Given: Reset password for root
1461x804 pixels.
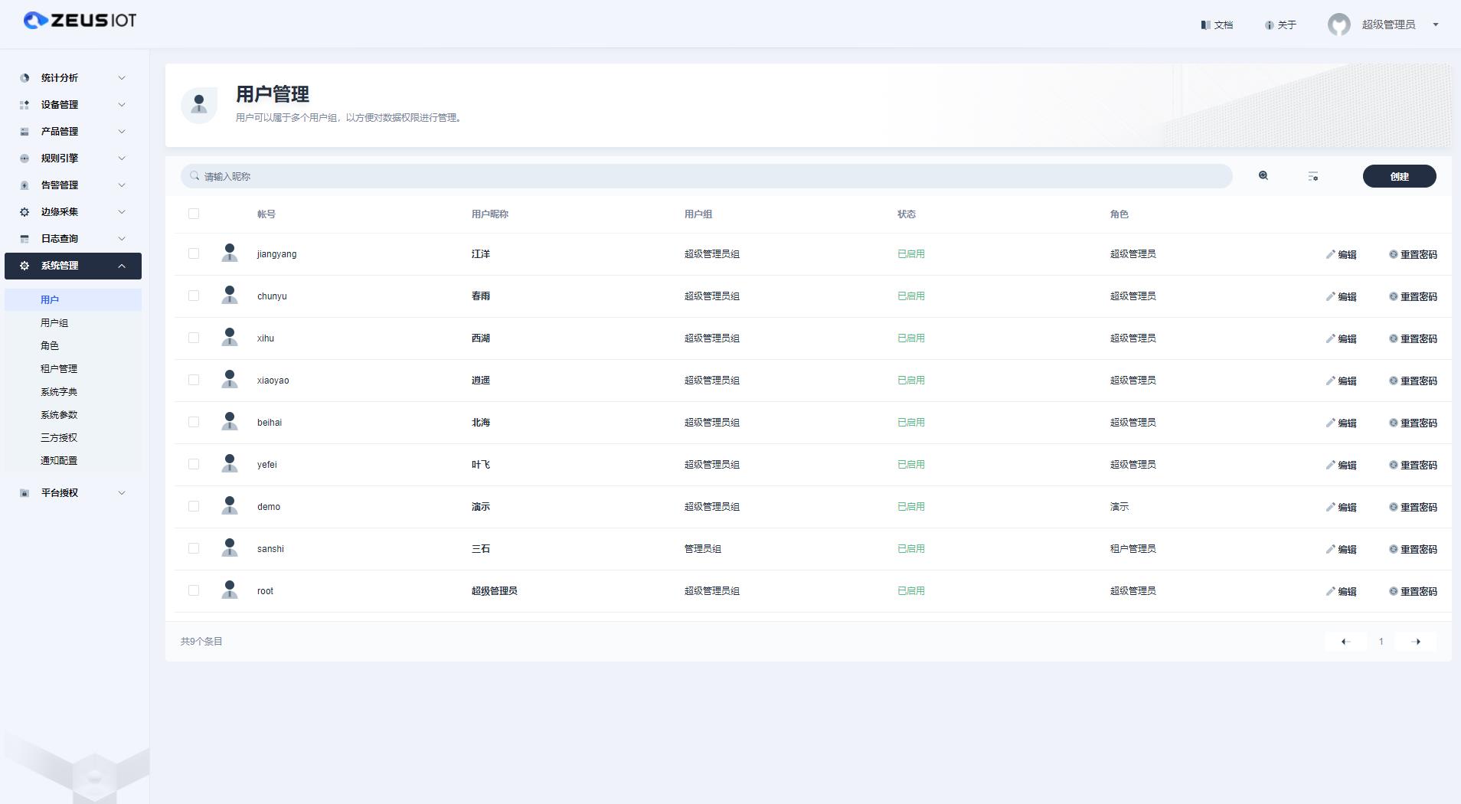Looking at the screenshot, I should point(1414,592).
